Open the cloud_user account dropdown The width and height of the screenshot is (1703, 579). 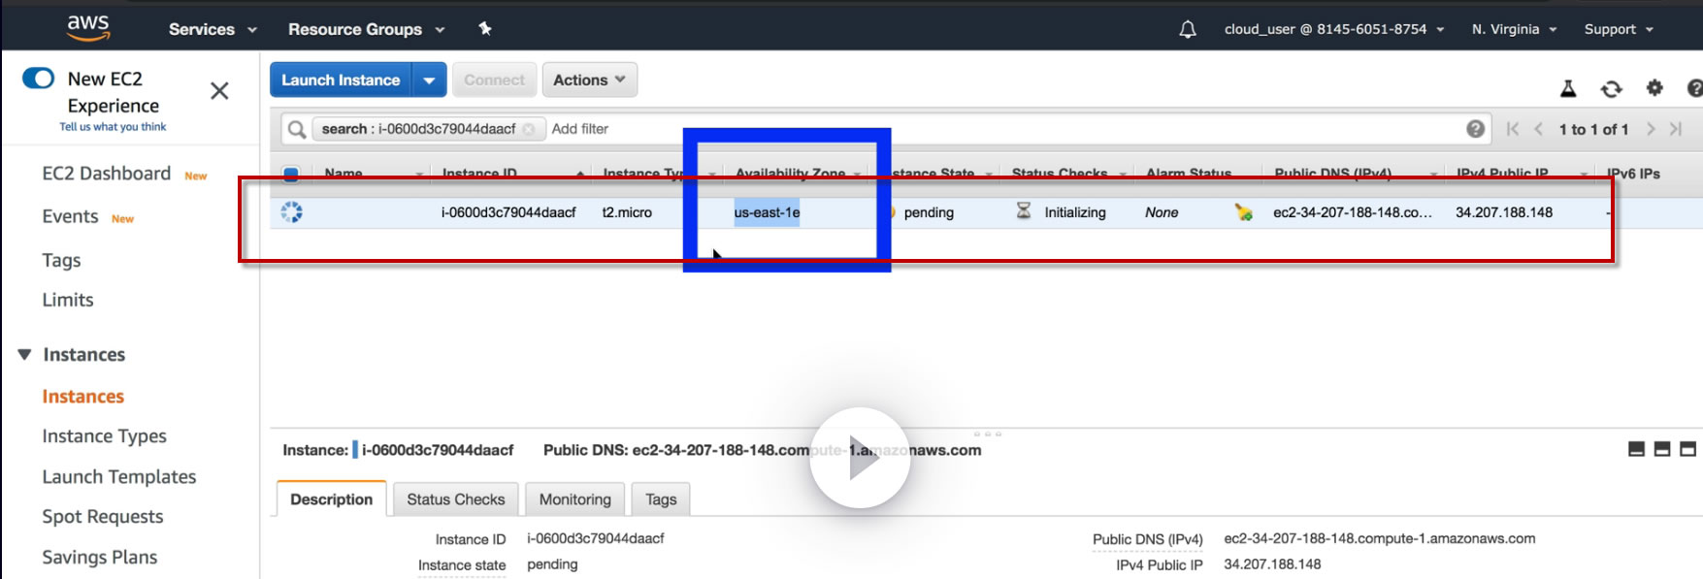tap(1334, 29)
